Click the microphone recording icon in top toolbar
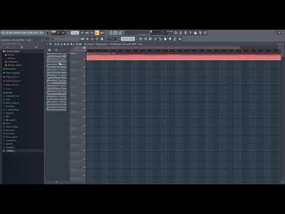The image size is (285, 214). click(185, 33)
